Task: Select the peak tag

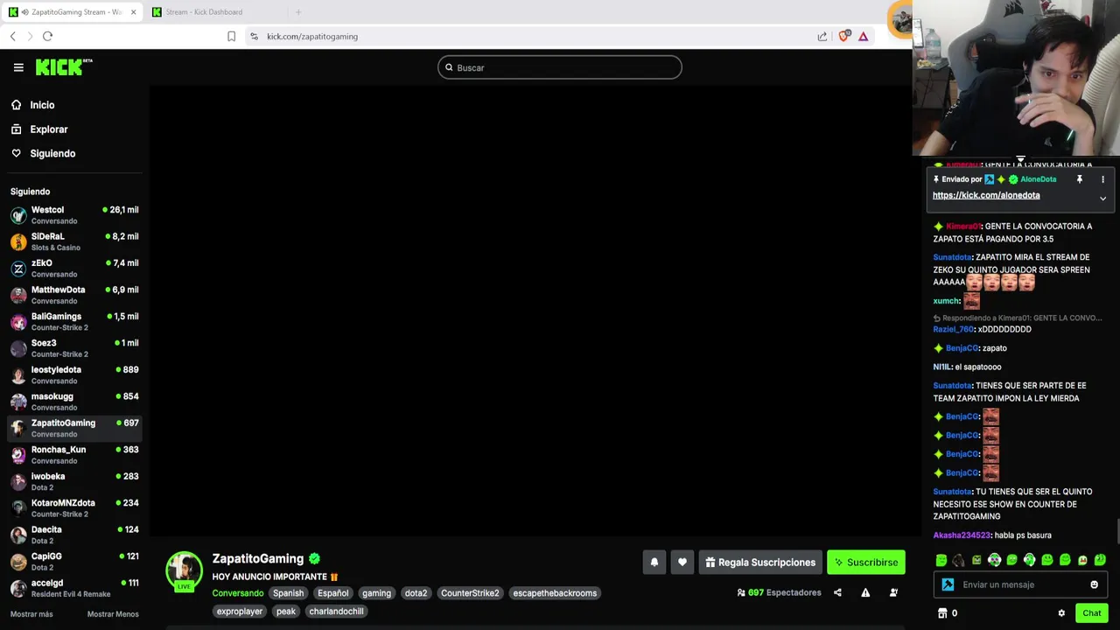Action: tap(286, 612)
